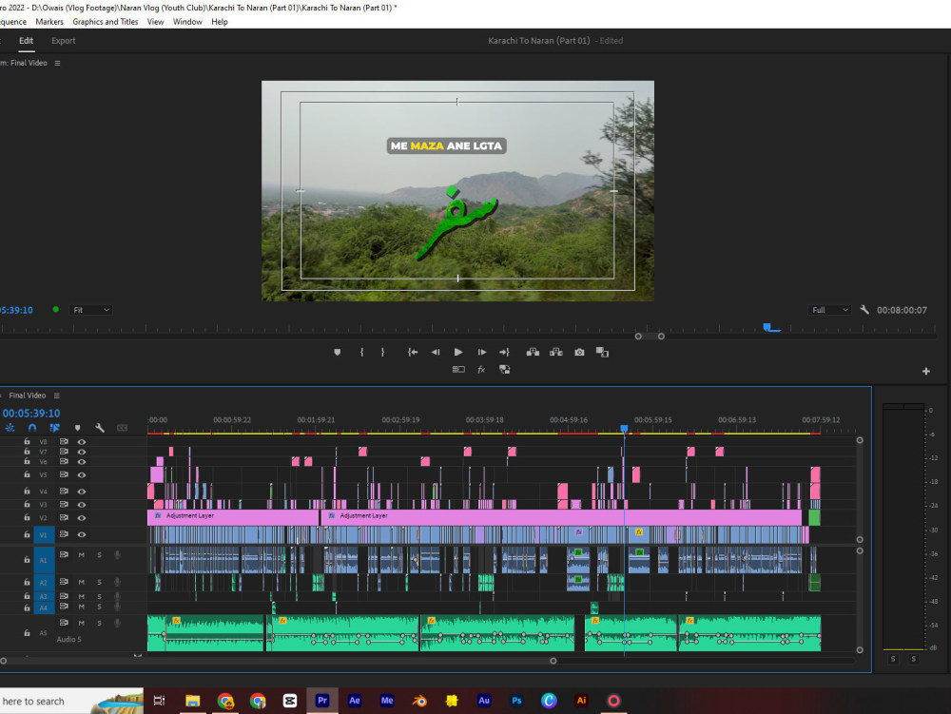Enable voice-over record on A1
The height and width of the screenshot is (714, 951).
pyautogui.click(x=117, y=554)
